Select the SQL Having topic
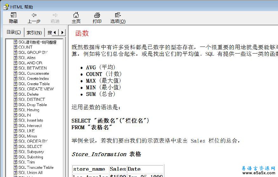 29,110
